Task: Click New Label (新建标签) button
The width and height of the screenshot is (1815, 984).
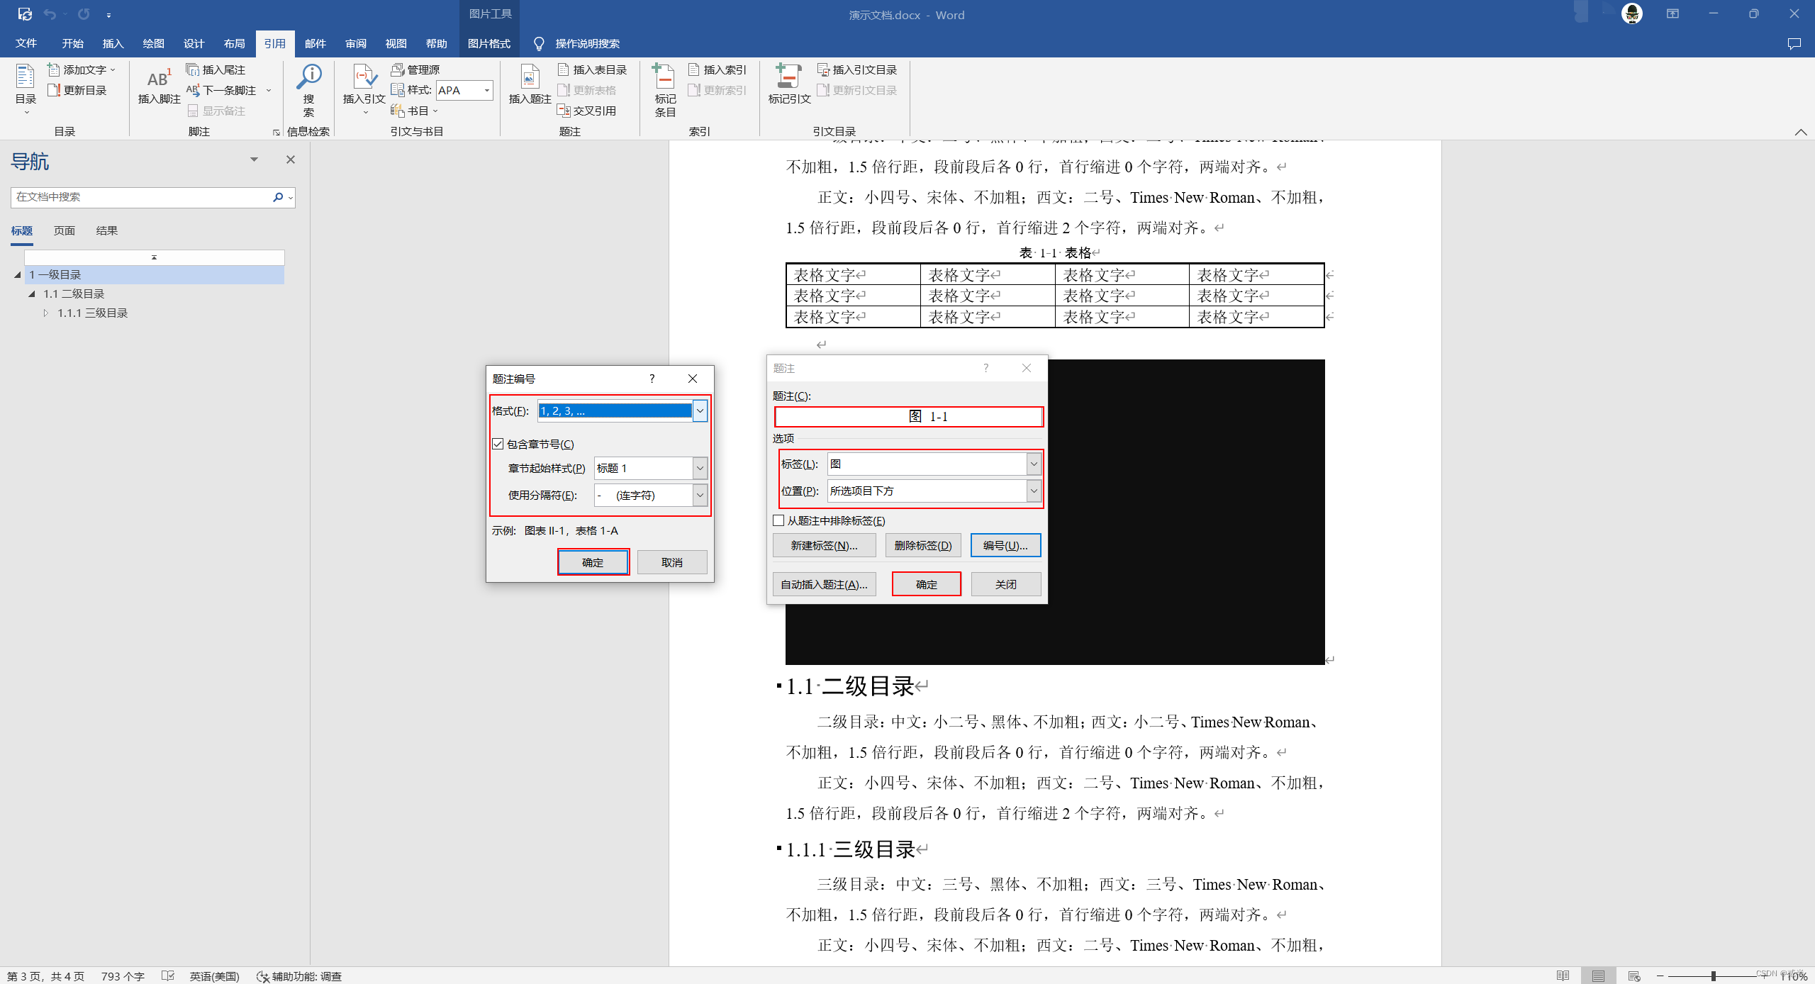Action: coord(824,545)
